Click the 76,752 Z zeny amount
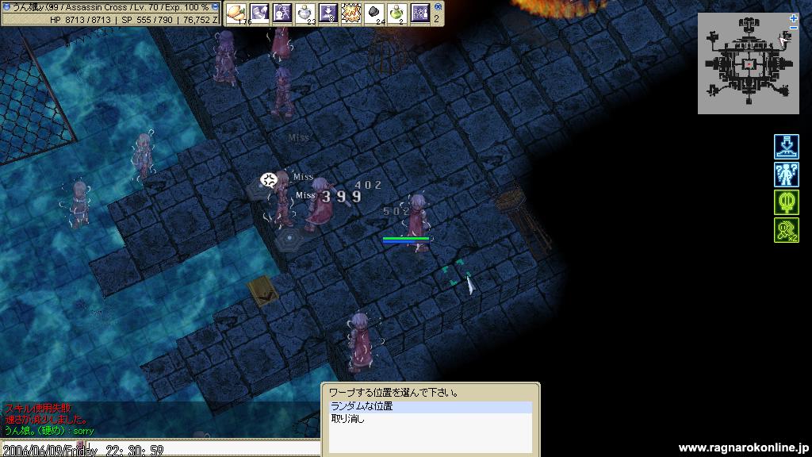The width and height of the screenshot is (812, 457). click(x=201, y=20)
